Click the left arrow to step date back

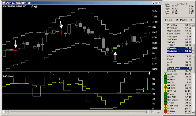(x=7, y=111)
